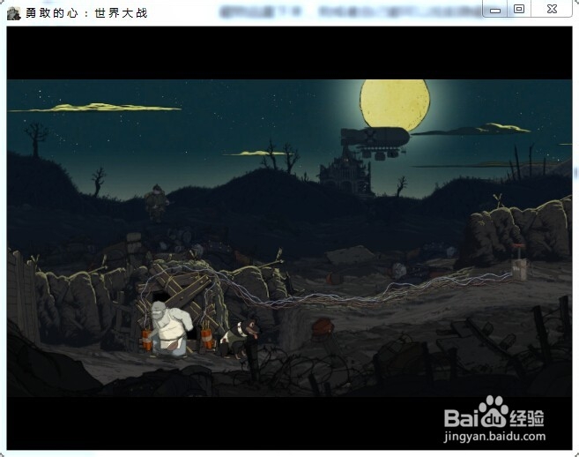The width and height of the screenshot is (579, 457).
Task: Click the title text 勇敢的心：世界大战
Action: click(x=86, y=13)
